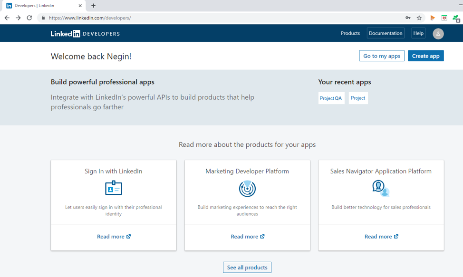Bookmark this page with the star icon
The image size is (463, 277).
(x=419, y=18)
